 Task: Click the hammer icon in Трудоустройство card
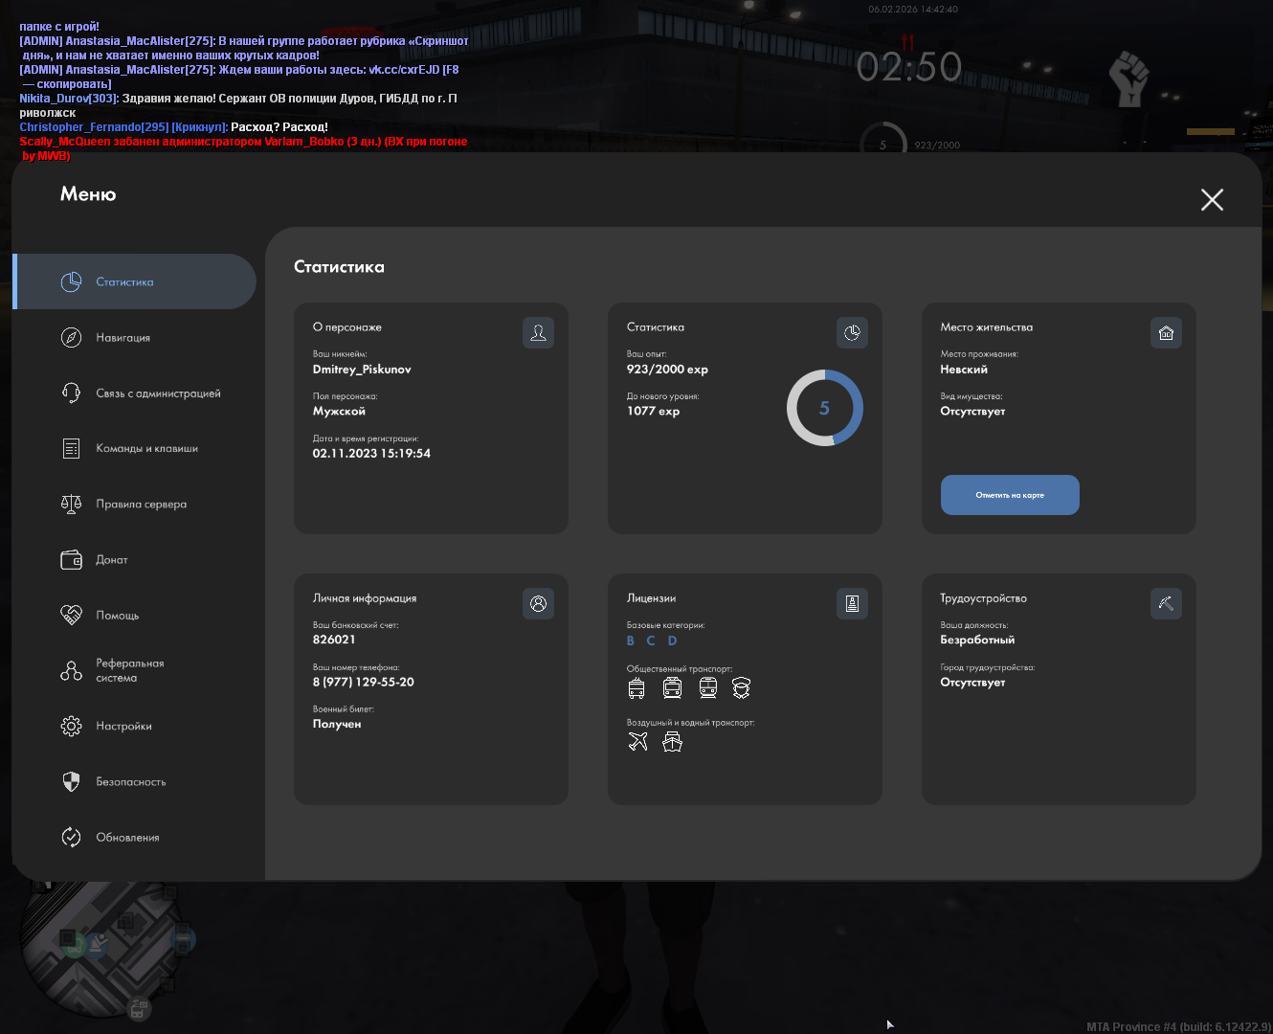coord(1166,604)
